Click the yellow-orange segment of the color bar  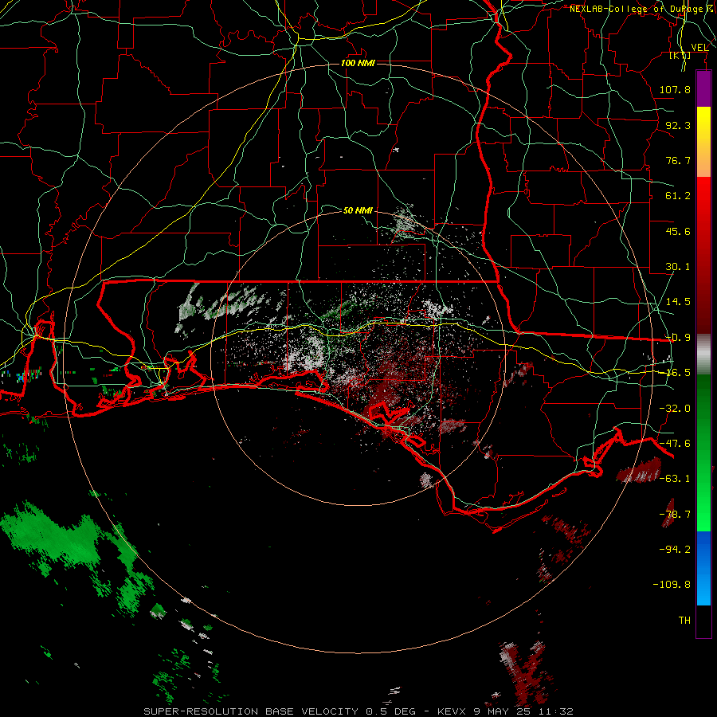[x=703, y=142]
